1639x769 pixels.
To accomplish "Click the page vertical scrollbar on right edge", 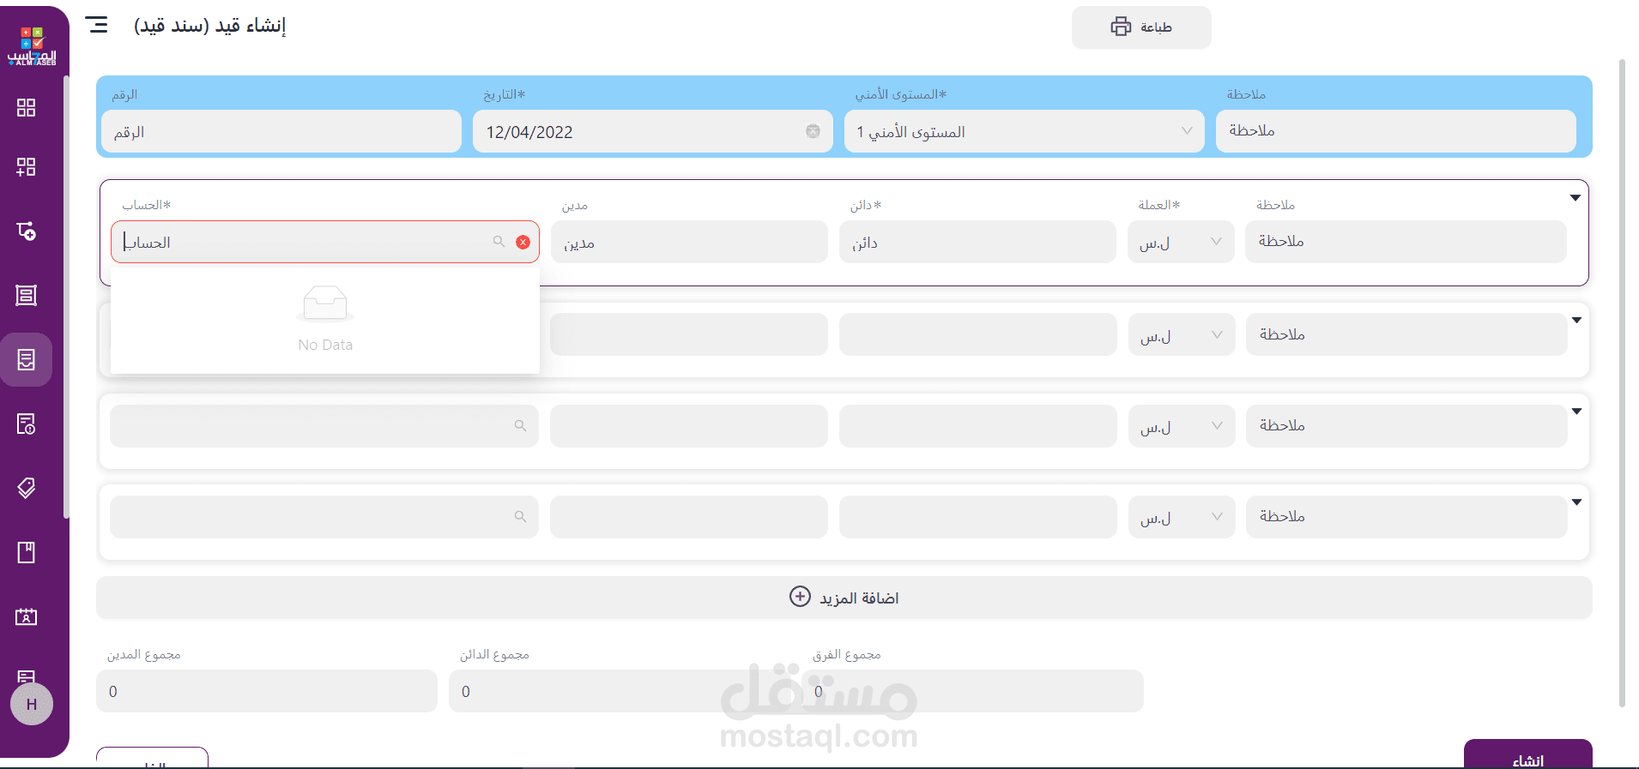I will tap(1622, 383).
